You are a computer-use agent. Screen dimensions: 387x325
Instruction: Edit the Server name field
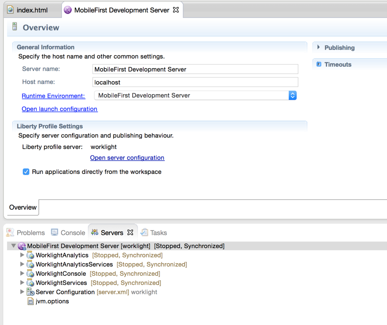pyautogui.click(x=195, y=69)
